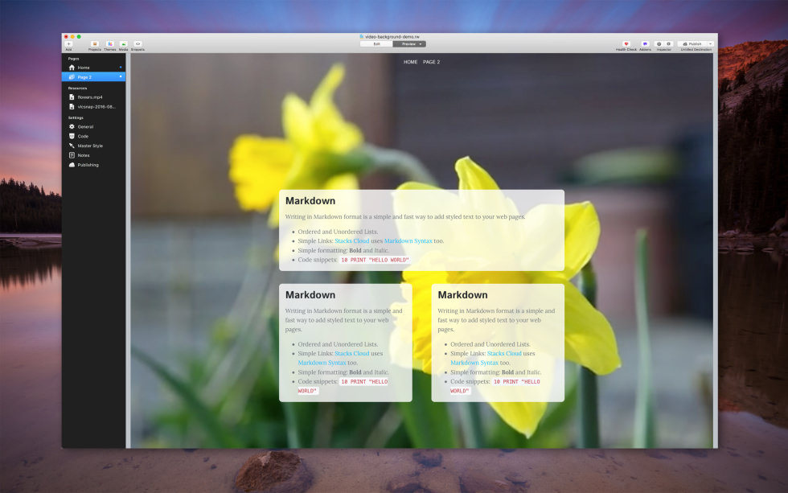This screenshot has height=493, width=788.
Task: Follow Markdown Syntax link in the wide card
Action: click(x=408, y=241)
